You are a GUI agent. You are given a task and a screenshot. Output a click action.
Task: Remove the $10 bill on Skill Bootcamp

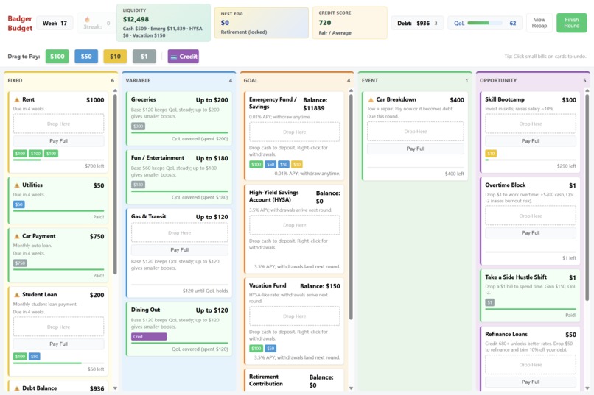click(491, 154)
